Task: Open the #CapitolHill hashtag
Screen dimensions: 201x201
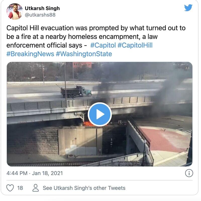Action: click(135, 45)
